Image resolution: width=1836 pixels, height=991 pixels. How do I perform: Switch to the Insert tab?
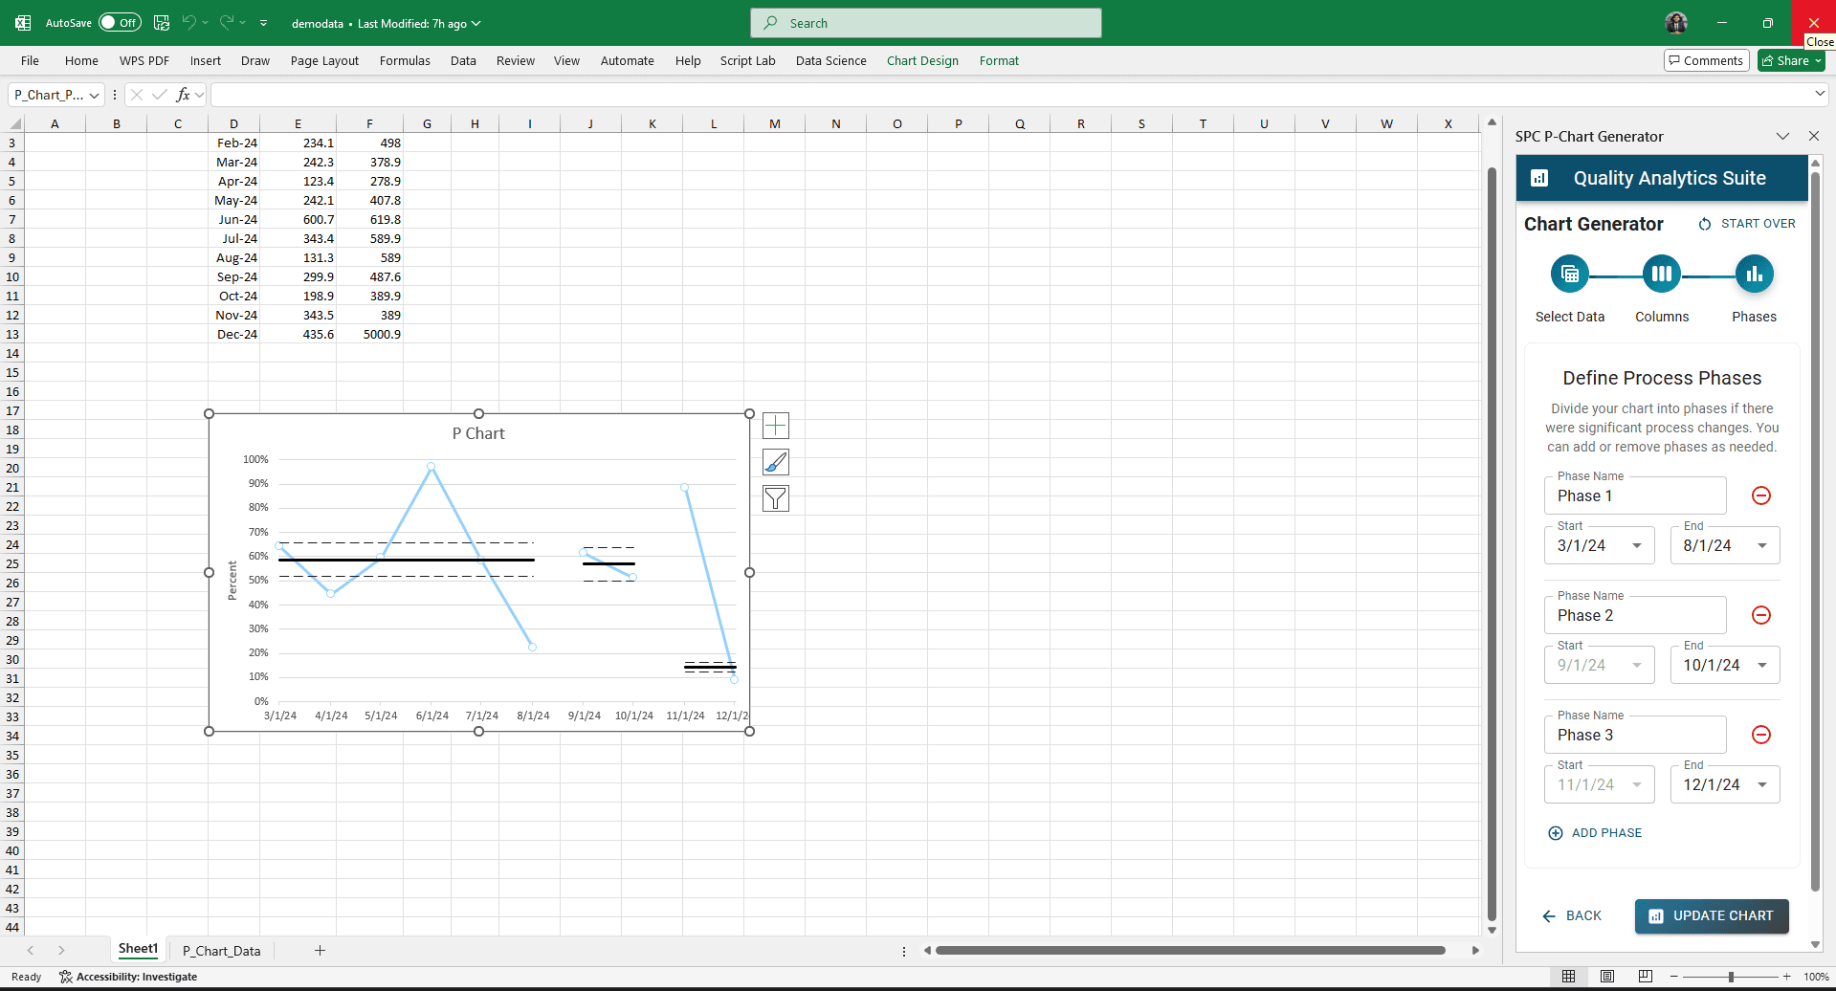click(x=205, y=60)
